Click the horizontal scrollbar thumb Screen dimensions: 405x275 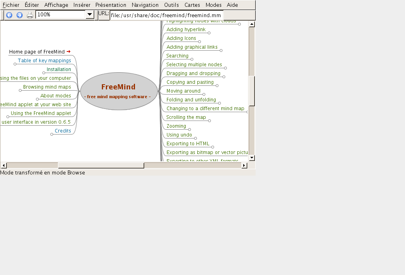click(x=101, y=165)
